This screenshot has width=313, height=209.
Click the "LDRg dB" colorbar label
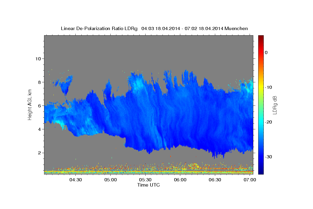click(275, 105)
